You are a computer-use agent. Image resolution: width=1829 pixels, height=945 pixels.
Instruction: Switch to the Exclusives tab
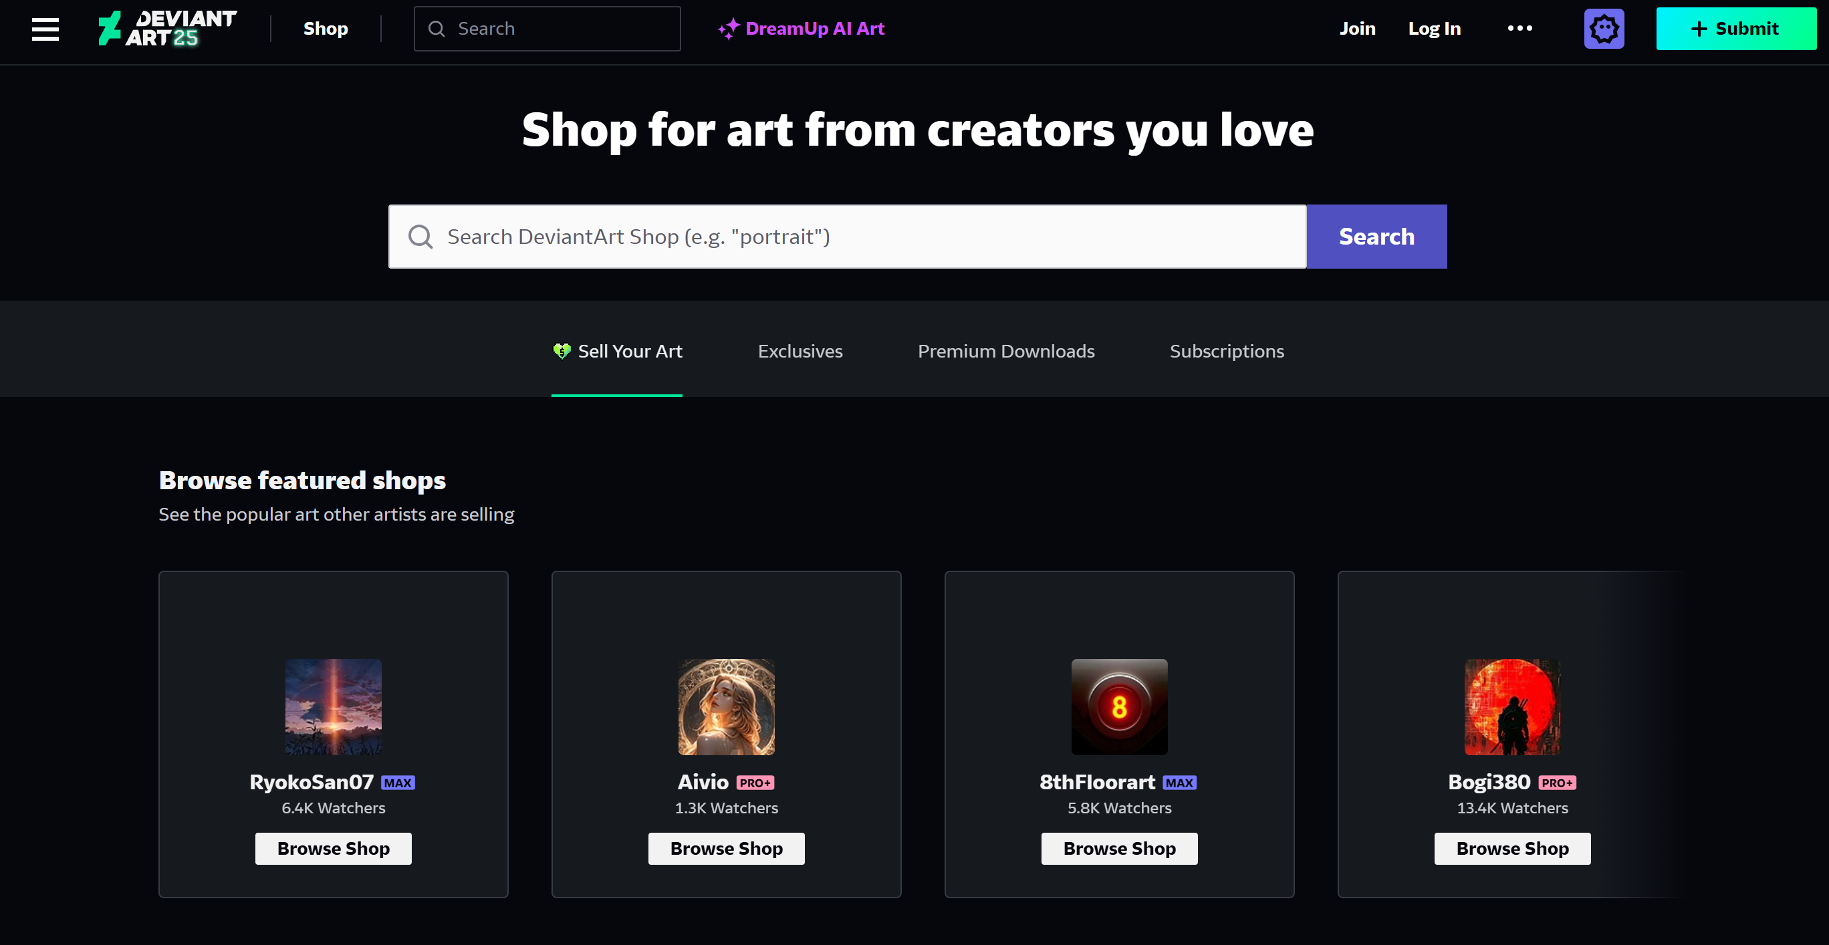pos(800,351)
